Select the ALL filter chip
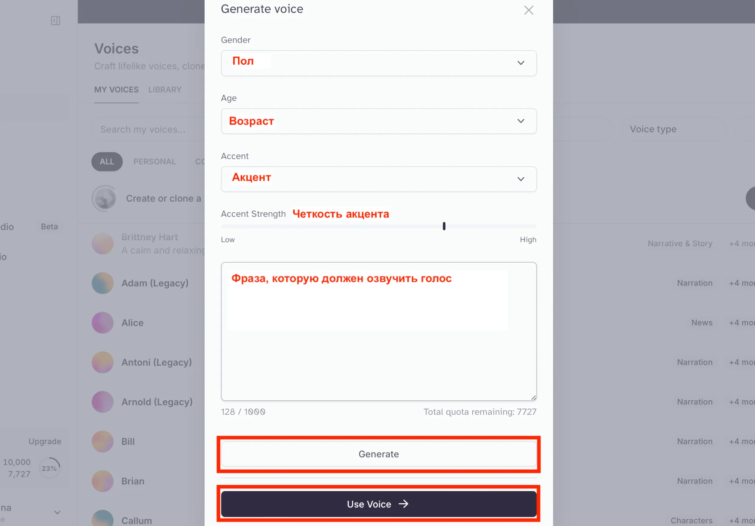This screenshot has height=526, width=755. point(107,161)
